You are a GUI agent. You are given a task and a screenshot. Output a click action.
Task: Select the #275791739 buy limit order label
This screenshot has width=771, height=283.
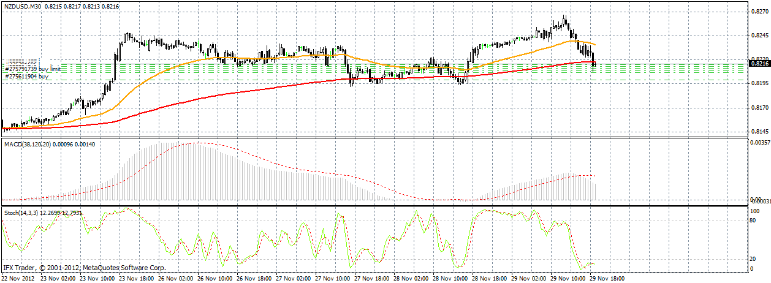coord(32,69)
